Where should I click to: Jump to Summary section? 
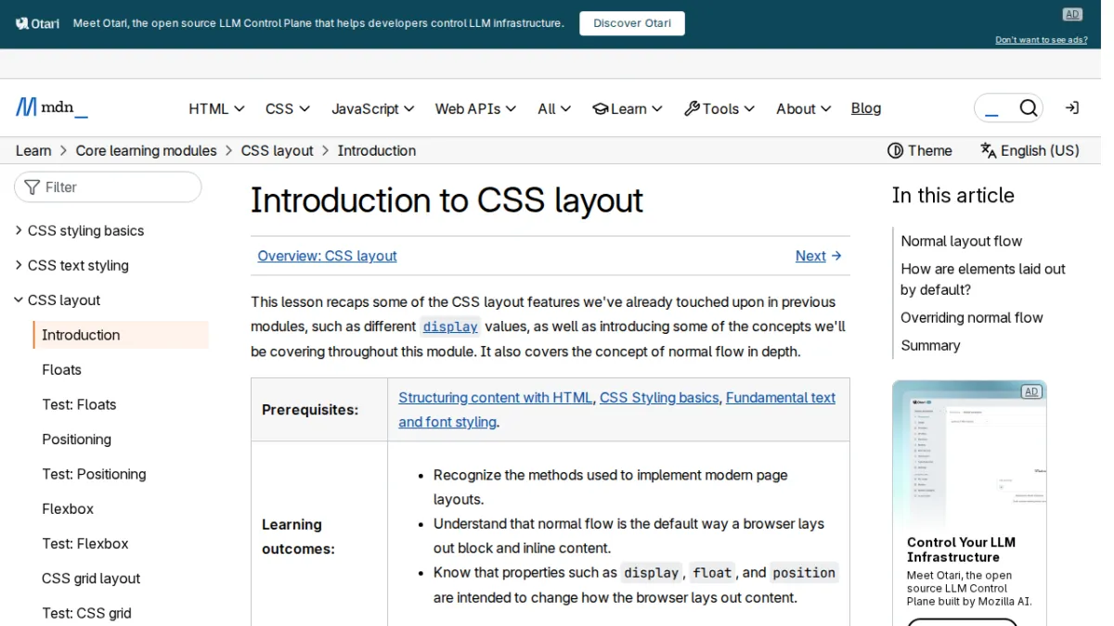point(930,345)
